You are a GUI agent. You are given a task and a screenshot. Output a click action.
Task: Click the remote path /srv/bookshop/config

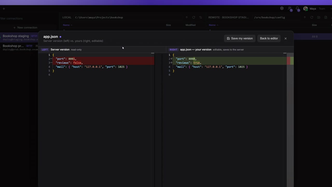coord(269,17)
